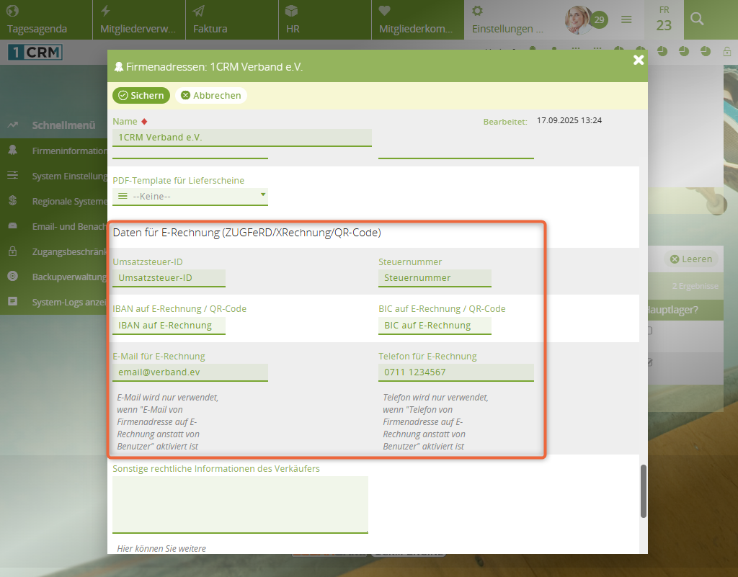Open the notification badge showing 29
This screenshot has height=577, width=738.
point(599,20)
